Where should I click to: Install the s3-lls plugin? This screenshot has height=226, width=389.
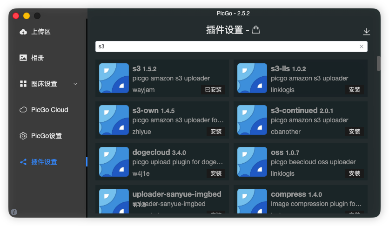tap(354, 90)
